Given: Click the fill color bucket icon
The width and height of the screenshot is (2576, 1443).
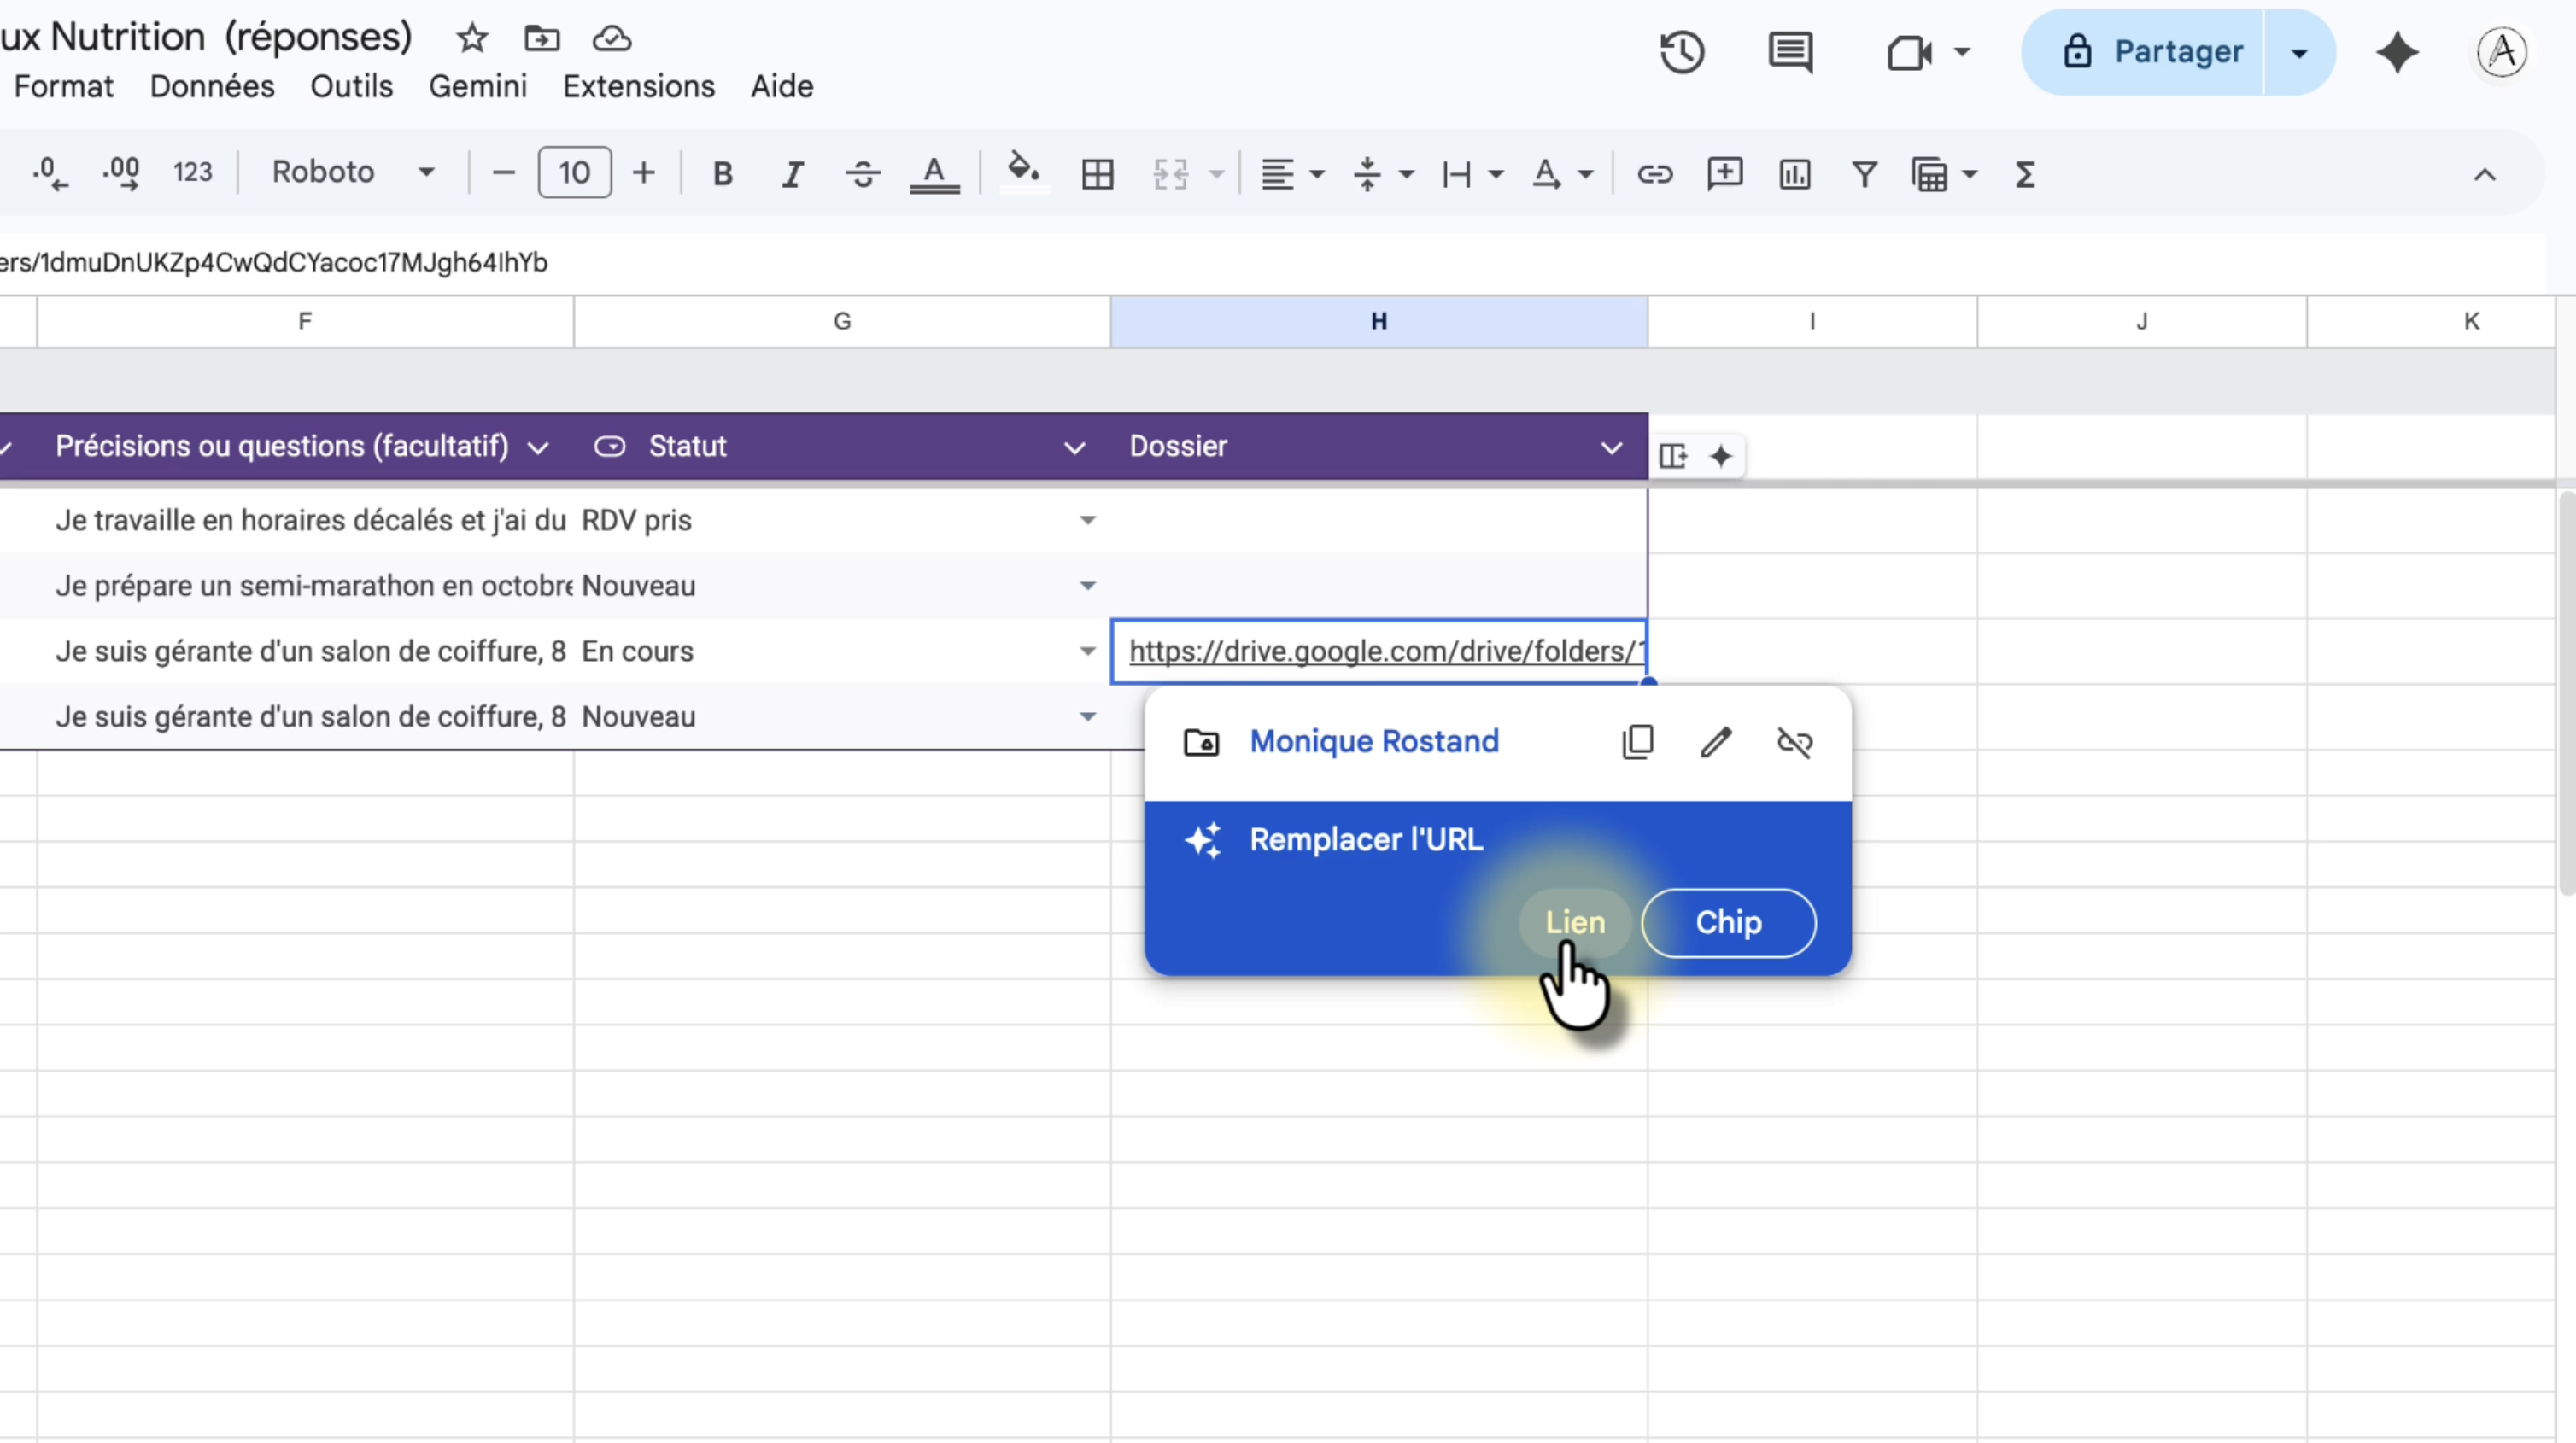Looking at the screenshot, I should [1022, 170].
